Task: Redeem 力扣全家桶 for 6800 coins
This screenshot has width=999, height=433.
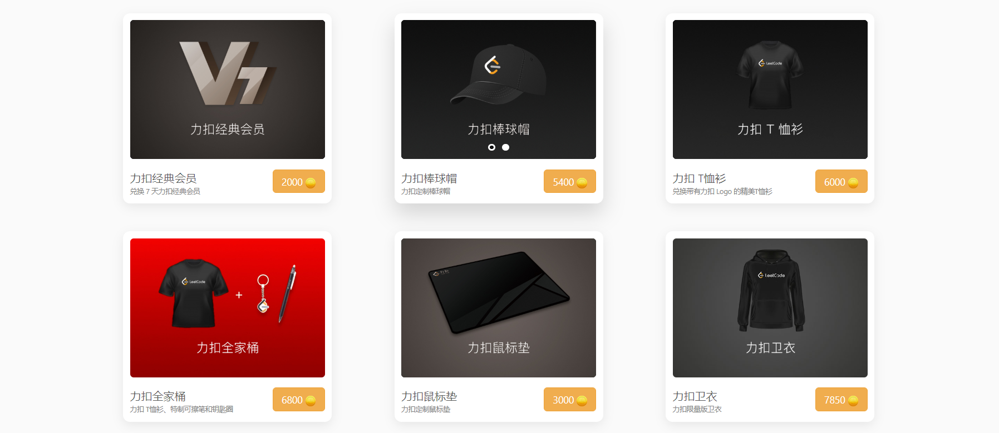Action: coord(299,400)
